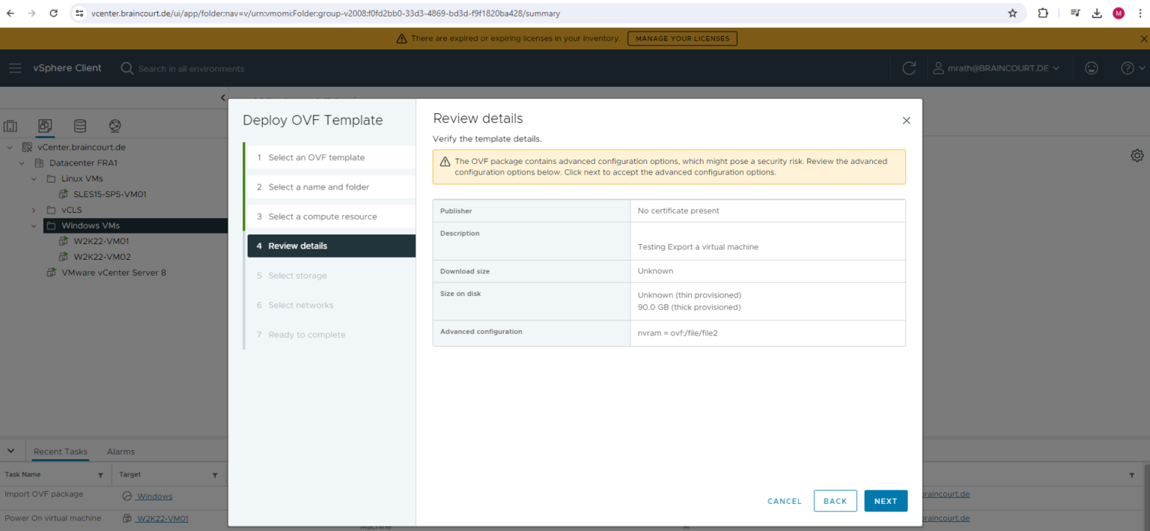Open the Networks inventory view
The image size is (1150, 531).
click(113, 126)
